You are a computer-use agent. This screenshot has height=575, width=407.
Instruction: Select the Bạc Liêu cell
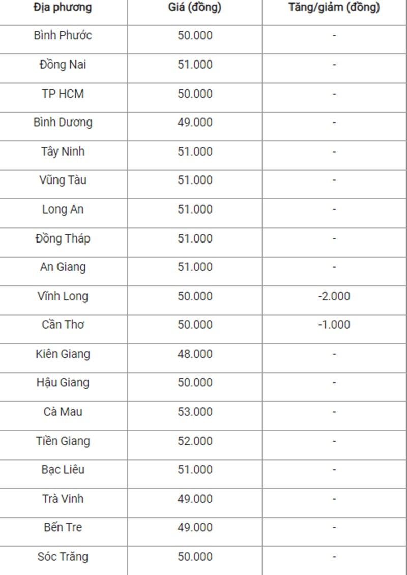coord(63,470)
